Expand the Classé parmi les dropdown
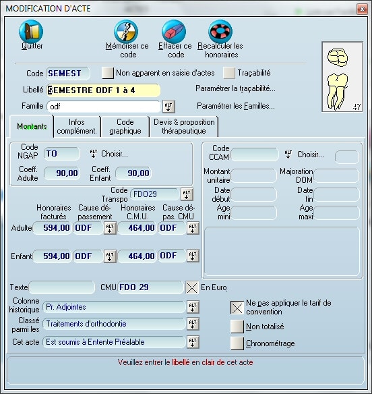This screenshot has width=372, height=394. pos(193,324)
